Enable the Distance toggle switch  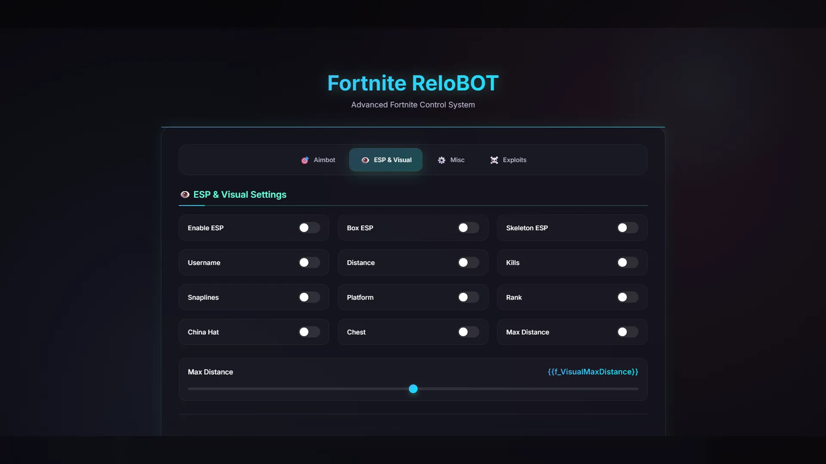[x=468, y=263]
